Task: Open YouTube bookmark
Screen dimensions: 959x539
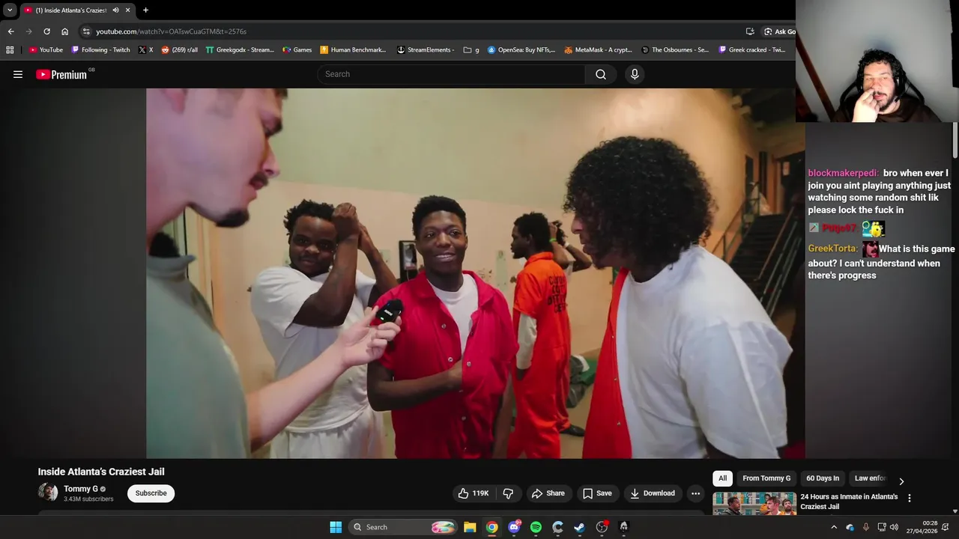Action: (x=46, y=50)
